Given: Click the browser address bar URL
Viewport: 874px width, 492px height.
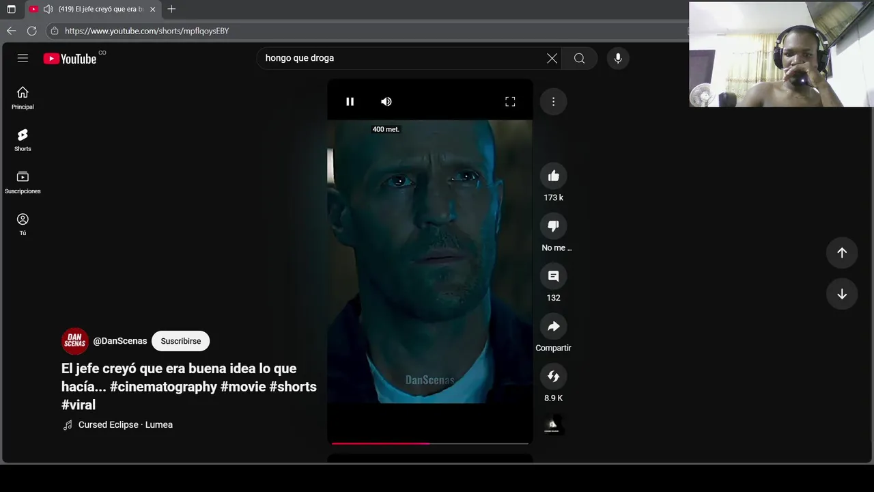Looking at the screenshot, I should click(x=147, y=31).
